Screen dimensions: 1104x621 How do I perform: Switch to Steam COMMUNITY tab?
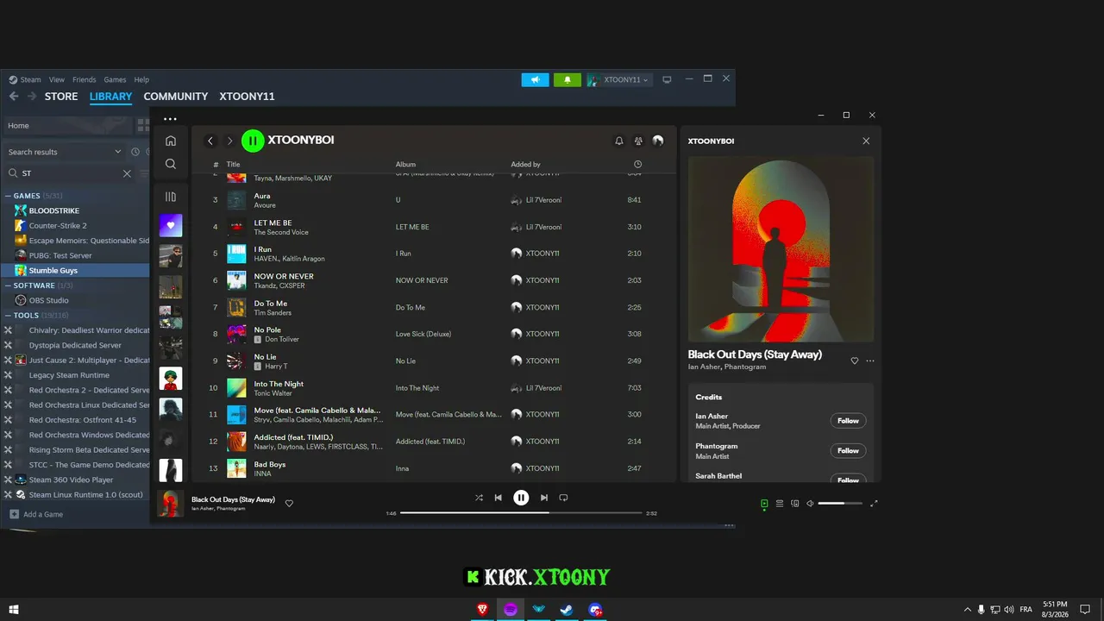point(176,97)
